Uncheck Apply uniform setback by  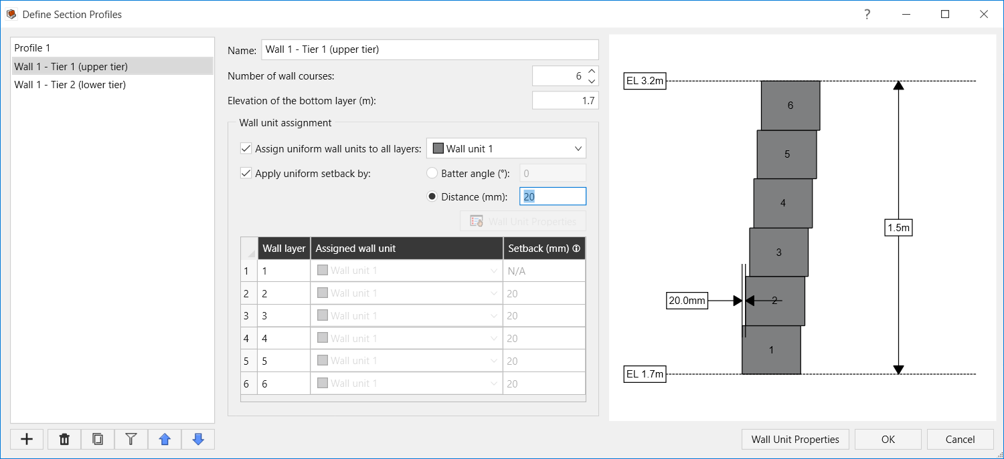246,173
